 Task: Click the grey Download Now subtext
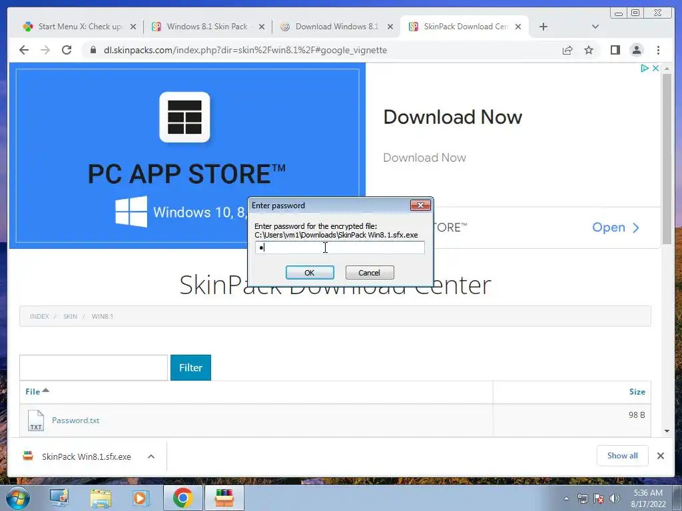[x=424, y=157]
